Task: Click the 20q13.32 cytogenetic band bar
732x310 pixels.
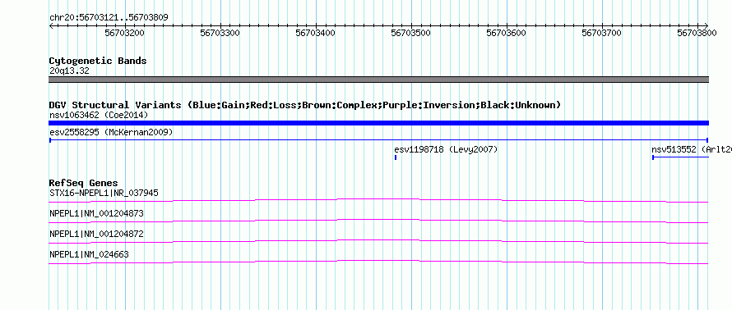Action: pos(378,80)
